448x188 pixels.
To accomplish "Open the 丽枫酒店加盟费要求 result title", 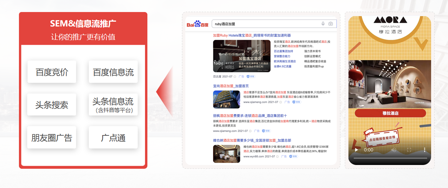I will (250, 115).
